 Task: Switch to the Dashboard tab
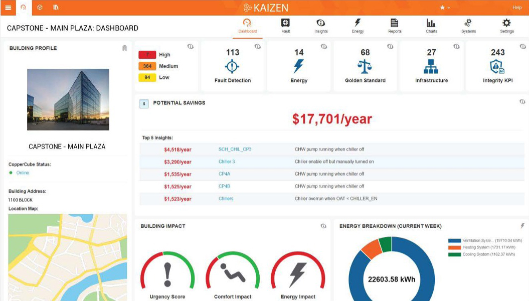click(248, 26)
